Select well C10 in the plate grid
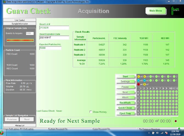The width and height of the screenshot is (184, 136). [x=170, y=98]
